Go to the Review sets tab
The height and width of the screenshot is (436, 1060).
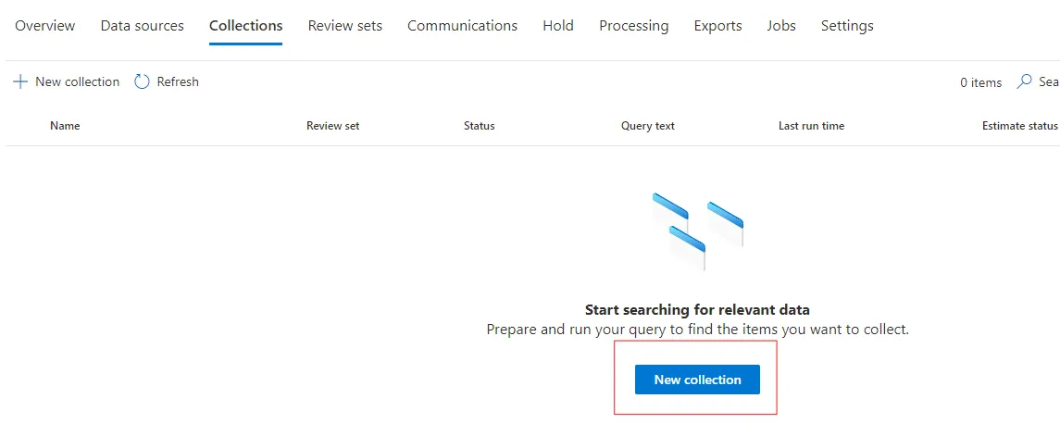[344, 26]
